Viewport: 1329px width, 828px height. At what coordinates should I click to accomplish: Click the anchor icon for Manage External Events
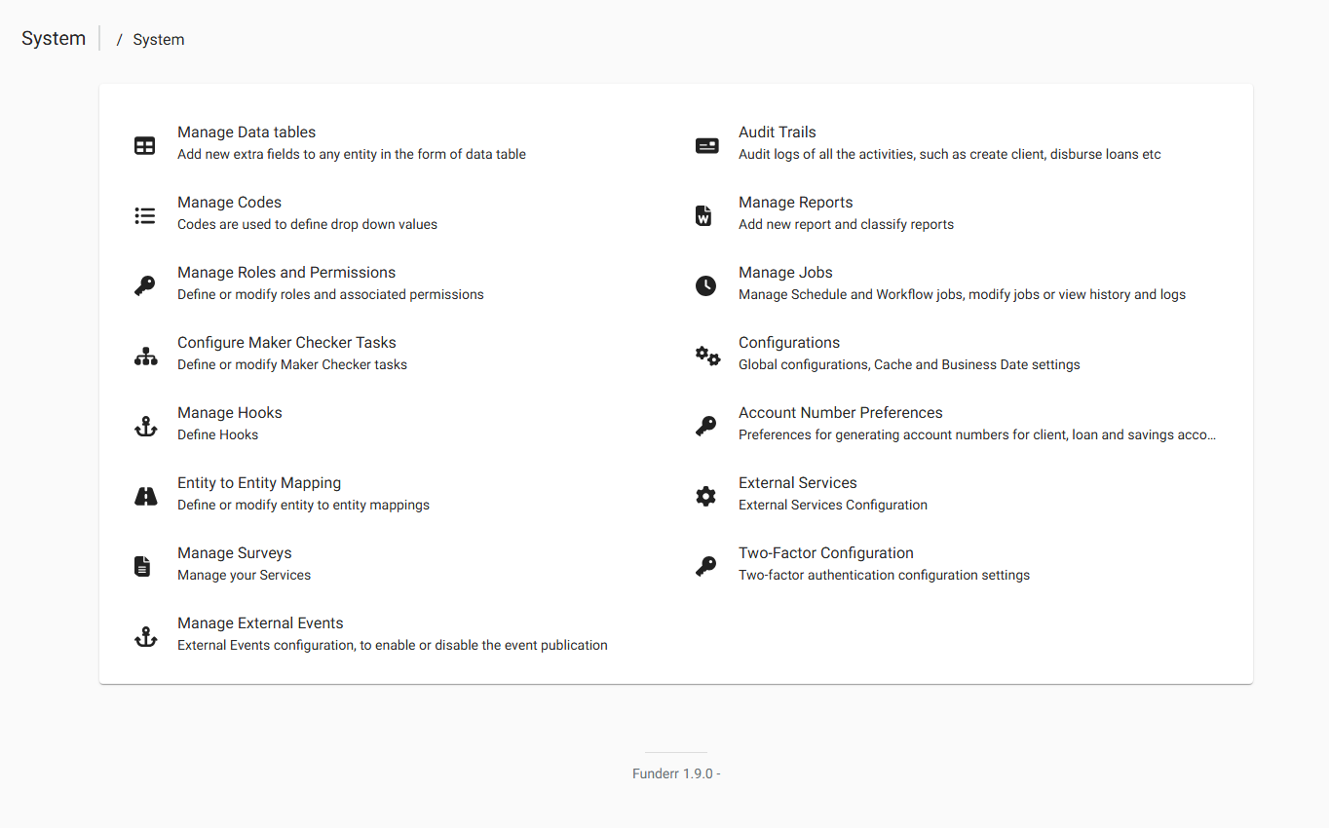(x=144, y=635)
